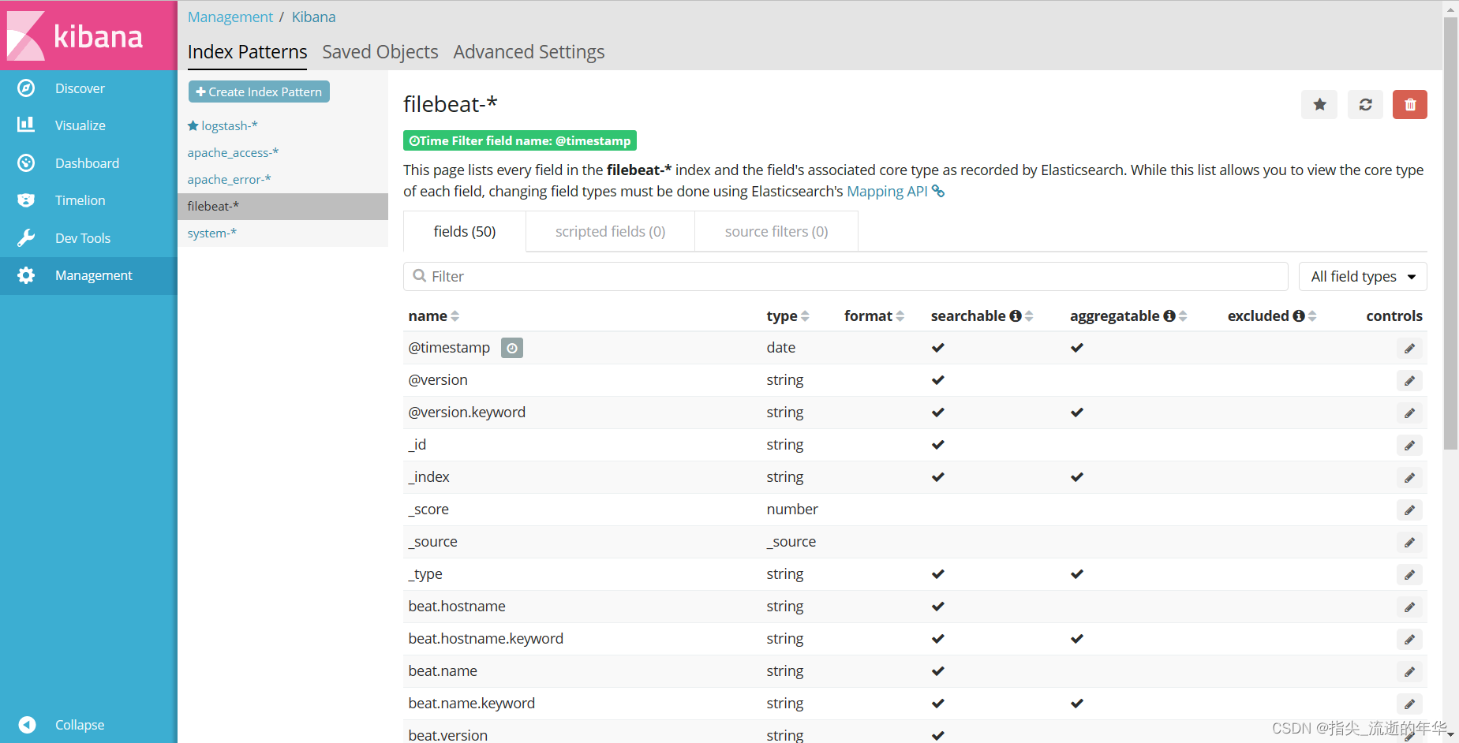1459x743 pixels.
Task: Sort the table by type column
Action: pos(805,315)
